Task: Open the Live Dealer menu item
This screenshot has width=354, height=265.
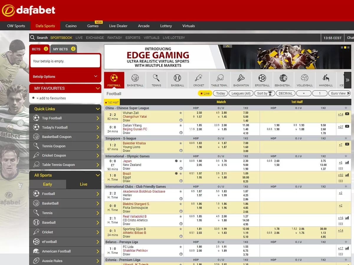Action: (118, 26)
